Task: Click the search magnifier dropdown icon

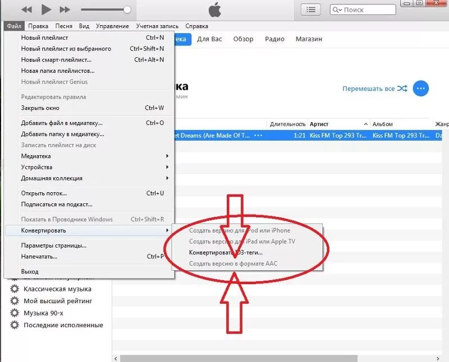Action: point(337,10)
